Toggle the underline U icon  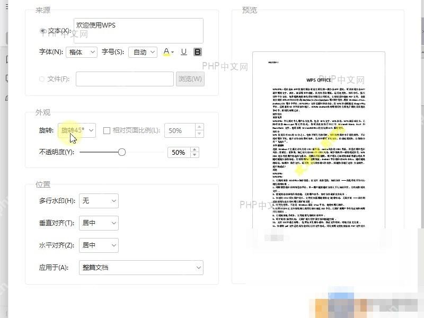coord(184,52)
